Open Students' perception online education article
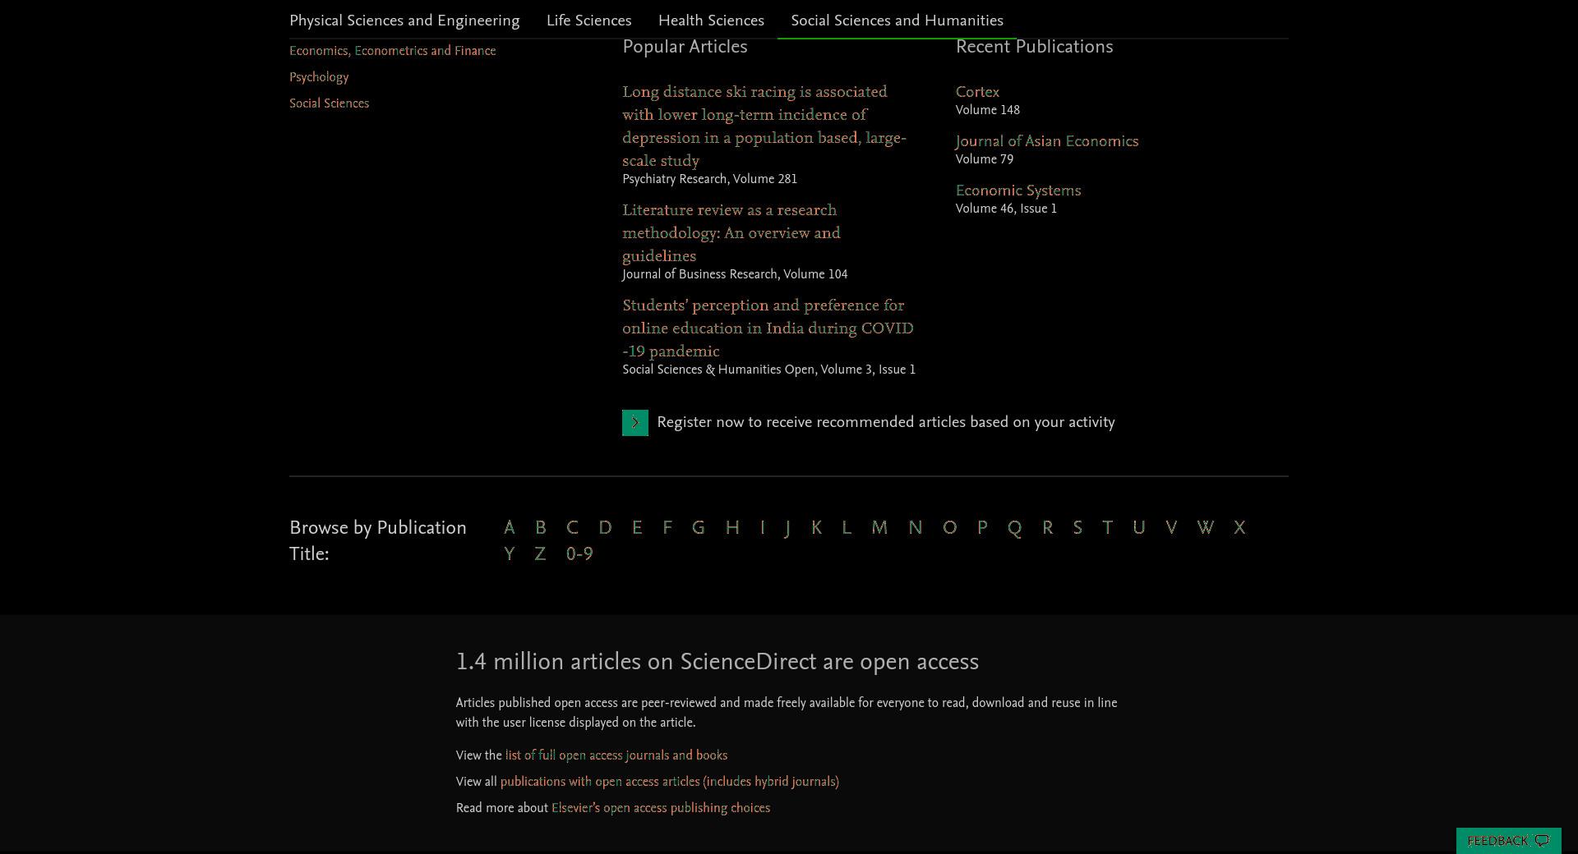Screen dimensions: 1578x854 click(768, 328)
